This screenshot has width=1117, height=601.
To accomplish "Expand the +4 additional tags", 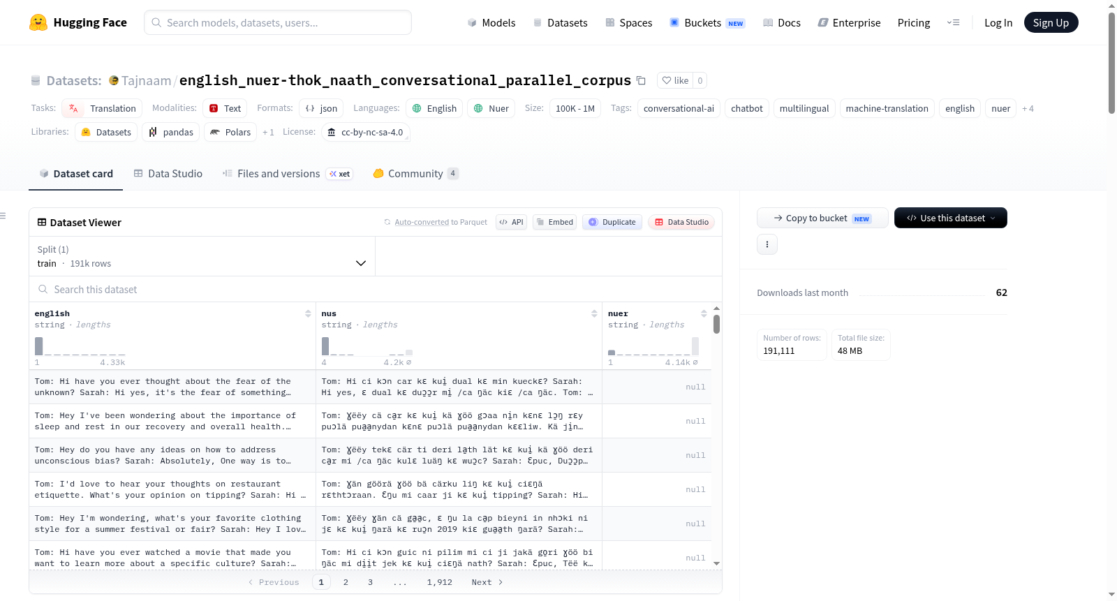I will [1028, 108].
